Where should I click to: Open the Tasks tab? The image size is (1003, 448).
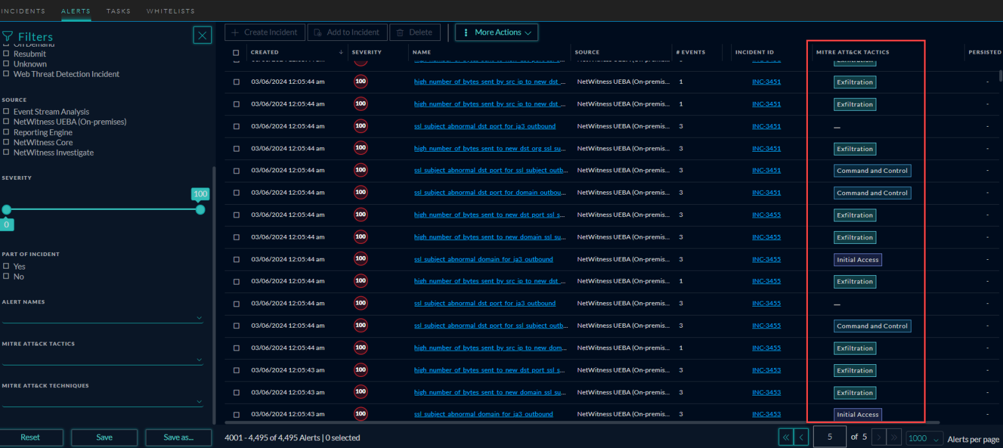pos(118,11)
